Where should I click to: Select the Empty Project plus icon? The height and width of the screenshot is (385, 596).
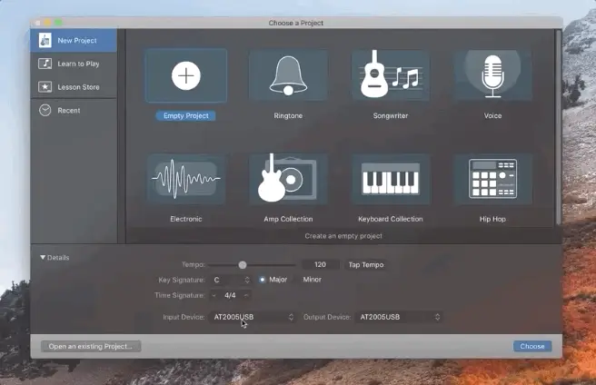pyautogui.click(x=186, y=75)
